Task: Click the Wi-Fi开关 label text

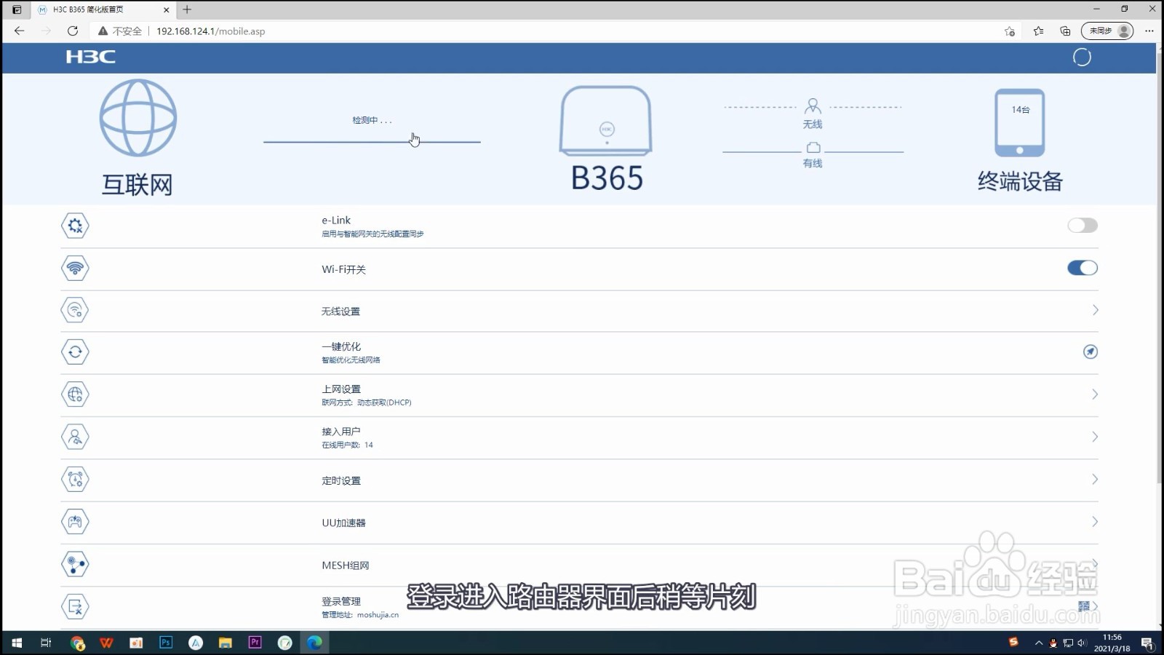Action: tap(343, 269)
